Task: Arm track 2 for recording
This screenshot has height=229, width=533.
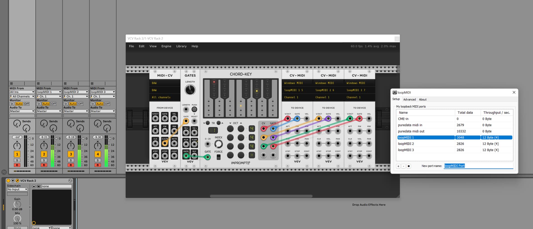Action: coord(44,165)
